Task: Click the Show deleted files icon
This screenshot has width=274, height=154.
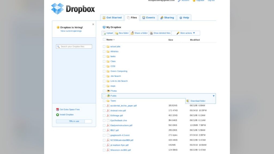Action: 151,33
